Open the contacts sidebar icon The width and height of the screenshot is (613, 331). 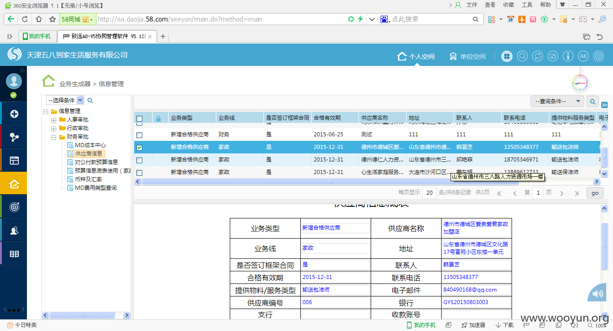pos(14,231)
